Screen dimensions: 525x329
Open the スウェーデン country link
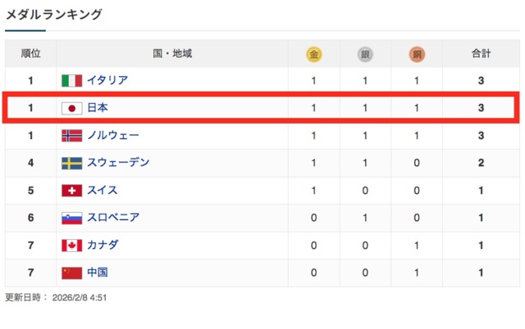click(x=118, y=163)
